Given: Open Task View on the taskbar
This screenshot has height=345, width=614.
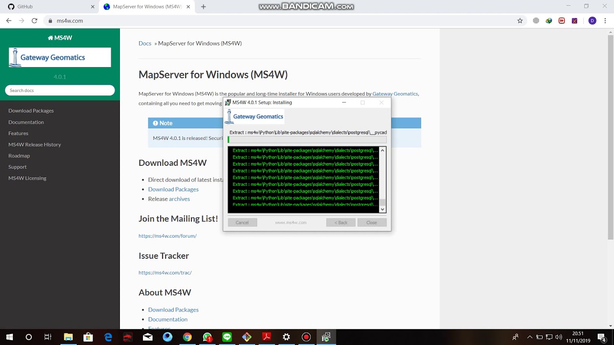Looking at the screenshot, I should (48, 337).
